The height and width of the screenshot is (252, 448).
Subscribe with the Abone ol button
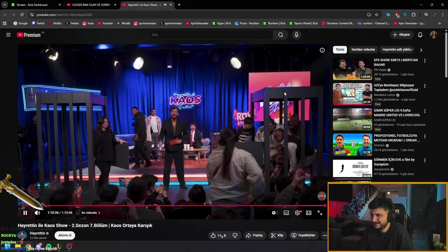tap(65, 235)
